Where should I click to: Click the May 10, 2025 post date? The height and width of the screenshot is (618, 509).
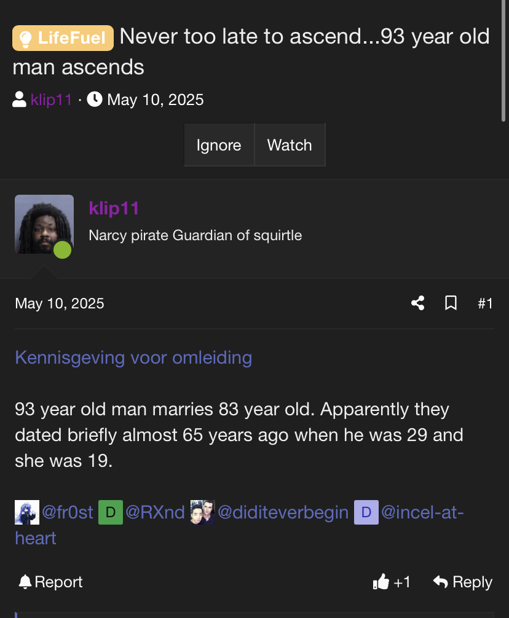click(60, 303)
